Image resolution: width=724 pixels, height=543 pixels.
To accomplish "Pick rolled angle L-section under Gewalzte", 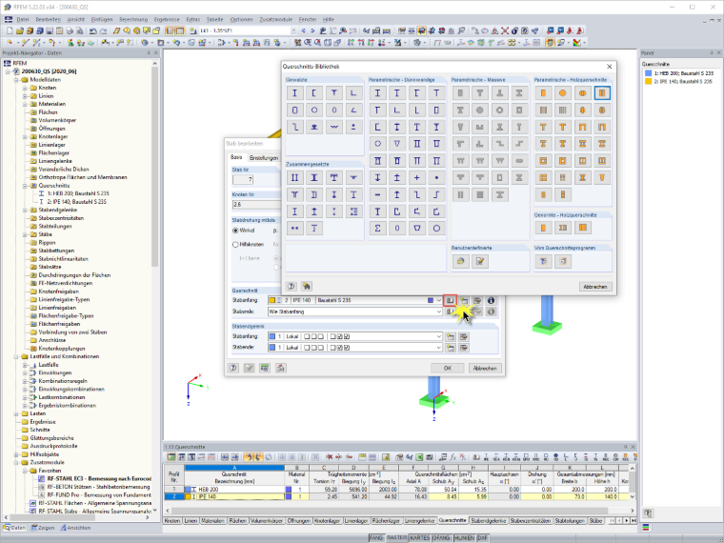I will click(x=353, y=93).
